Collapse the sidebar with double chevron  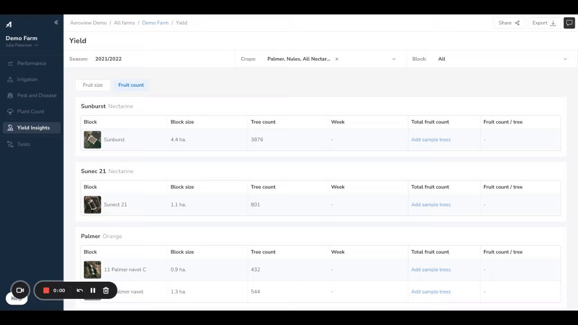(x=56, y=23)
